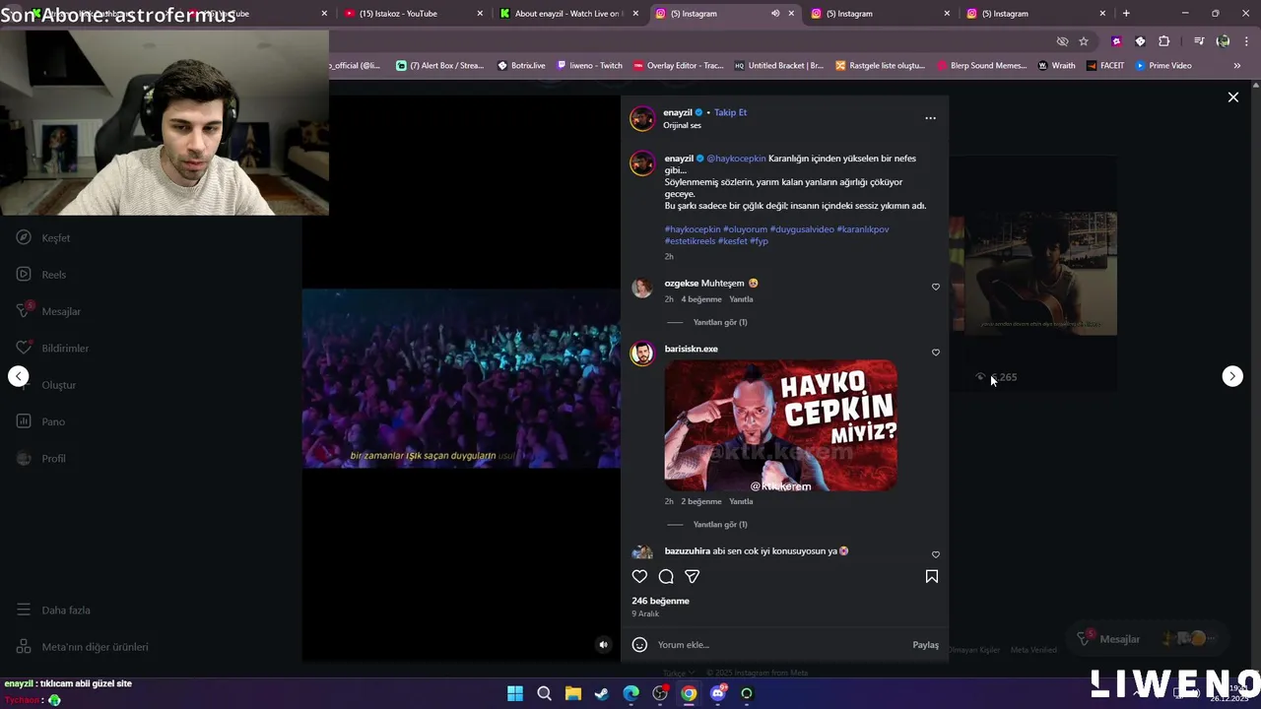
Task: Close the Instagram post overlay
Action: click(1232, 97)
